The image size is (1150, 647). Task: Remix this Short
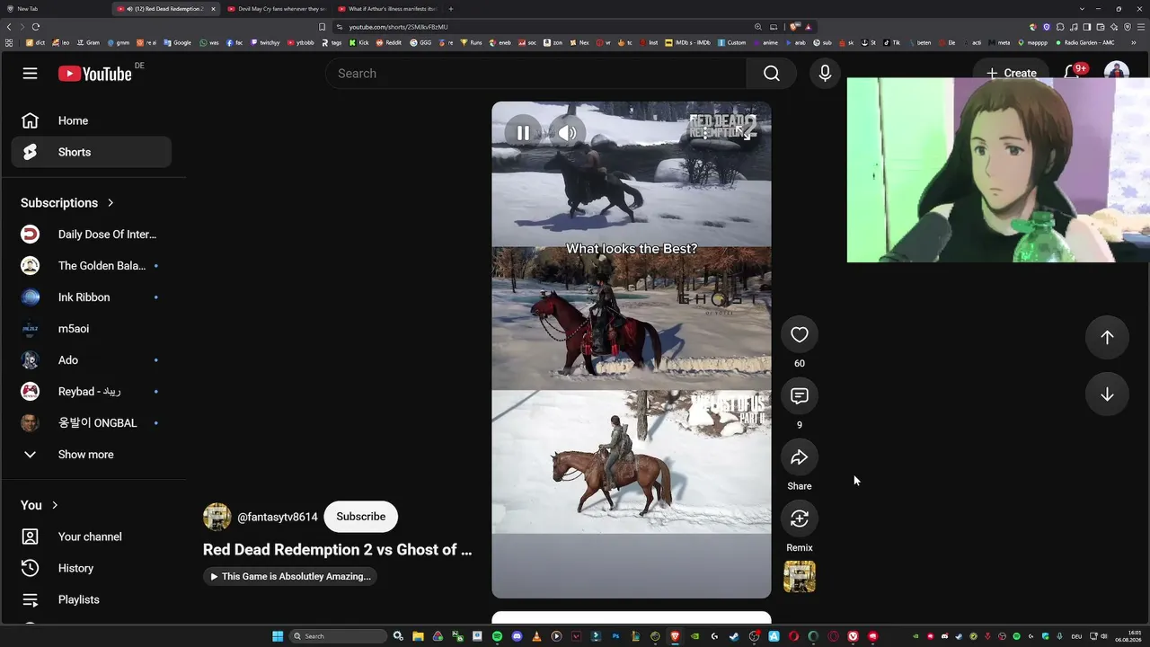click(x=800, y=518)
